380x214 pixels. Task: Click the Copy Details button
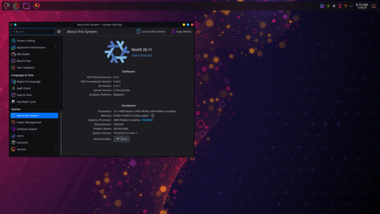pos(181,32)
